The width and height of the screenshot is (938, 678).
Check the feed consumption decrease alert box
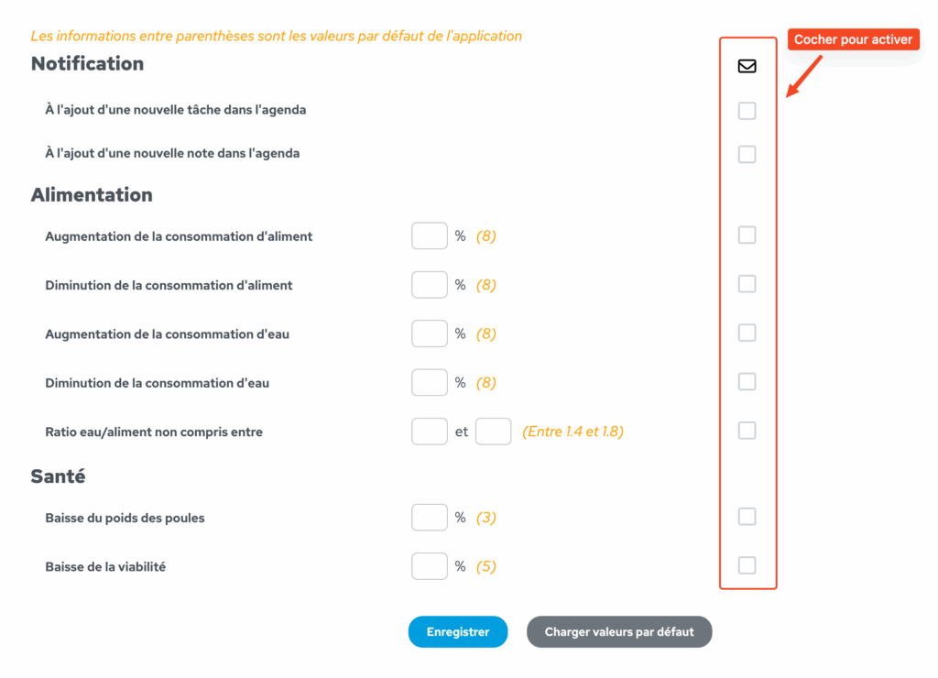pos(747,284)
